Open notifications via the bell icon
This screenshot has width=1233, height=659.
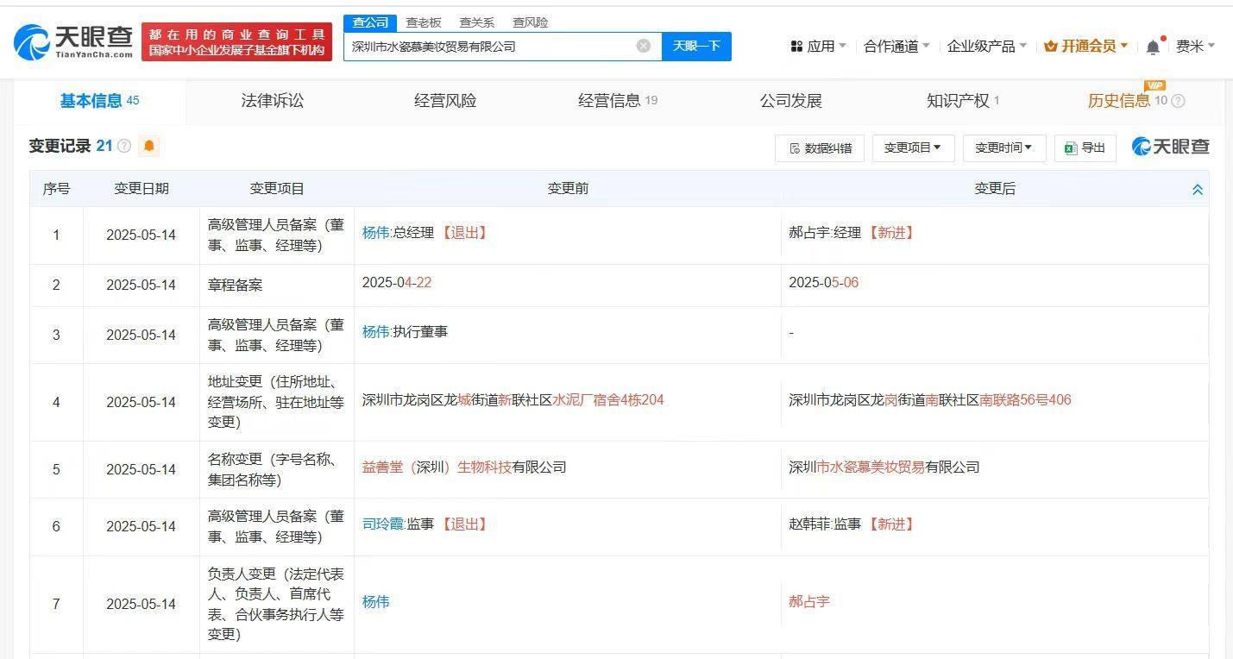coord(1151,46)
